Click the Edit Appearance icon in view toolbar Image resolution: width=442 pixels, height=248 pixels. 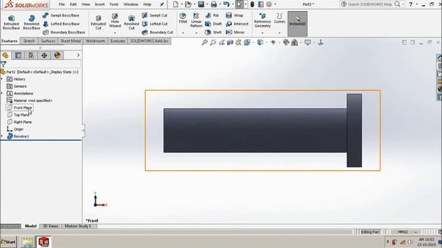coord(286,43)
